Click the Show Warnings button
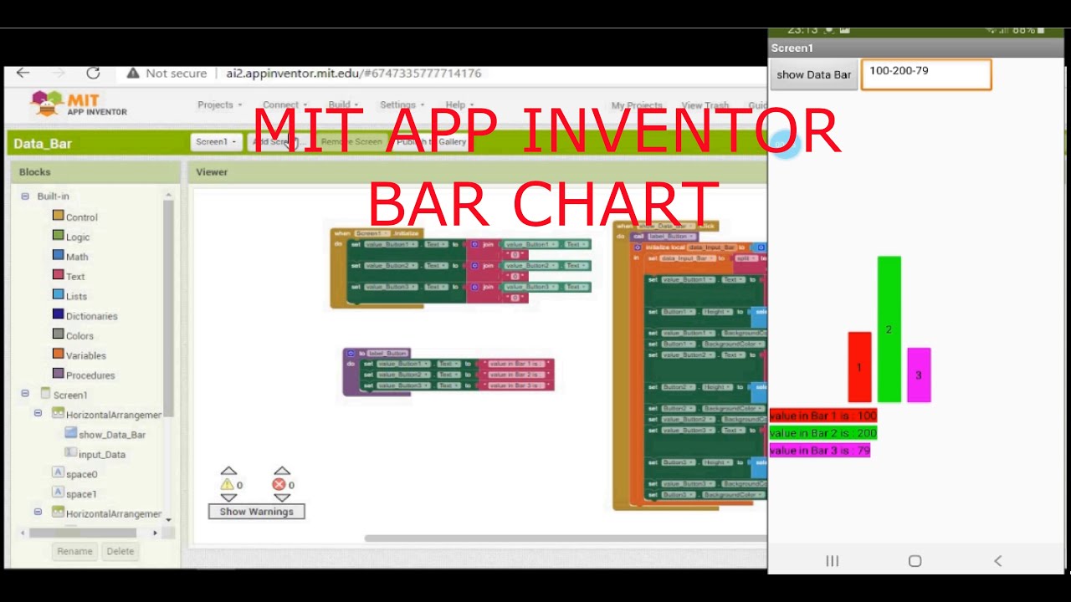 click(257, 512)
